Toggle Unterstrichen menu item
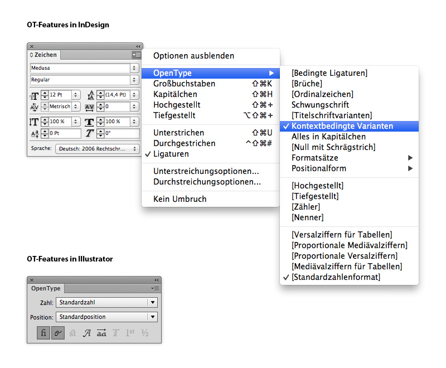The image size is (446, 368). (x=211, y=133)
